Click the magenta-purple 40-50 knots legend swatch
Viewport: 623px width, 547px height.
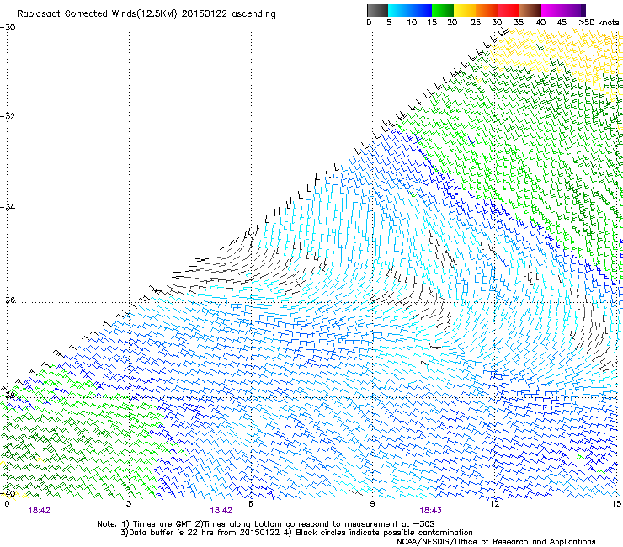563,10
